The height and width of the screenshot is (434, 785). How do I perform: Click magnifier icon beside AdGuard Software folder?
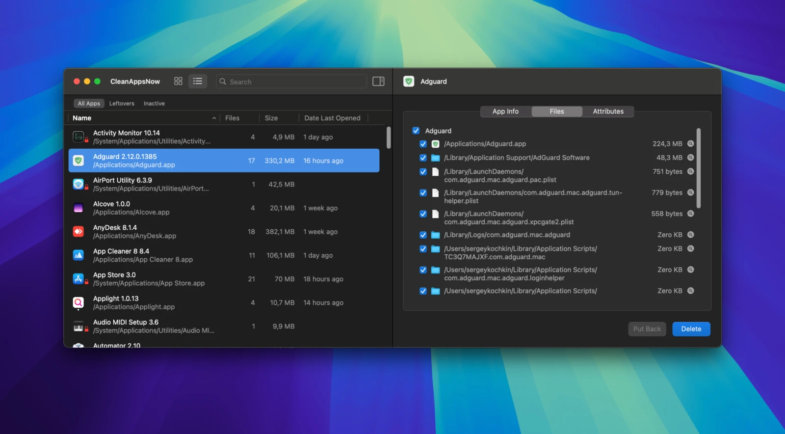pyautogui.click(x=690, y=158)
